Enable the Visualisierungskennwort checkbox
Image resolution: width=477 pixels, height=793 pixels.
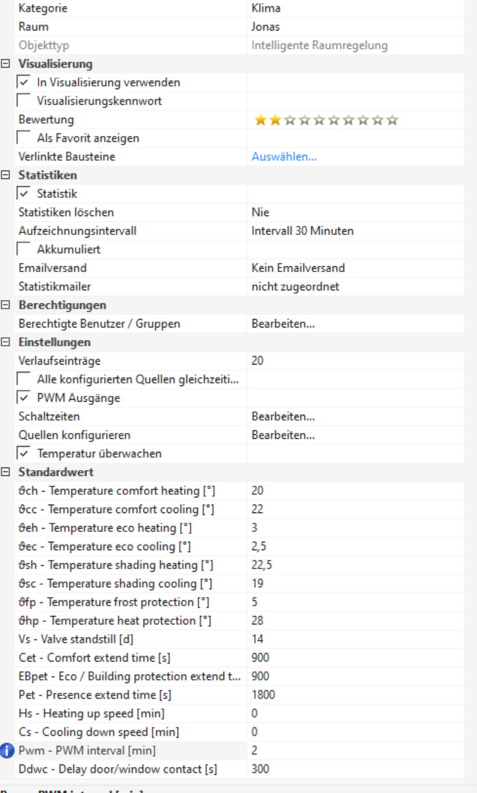[24, 101]
